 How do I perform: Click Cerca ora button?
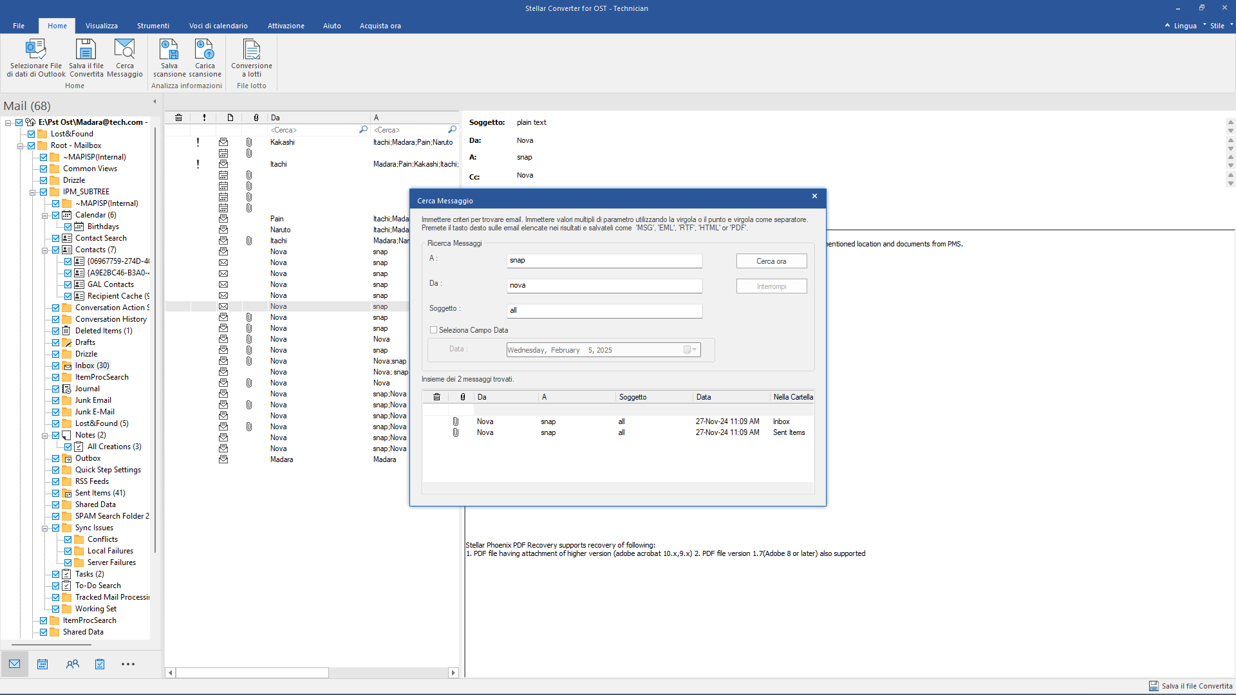tap(771, 261)
